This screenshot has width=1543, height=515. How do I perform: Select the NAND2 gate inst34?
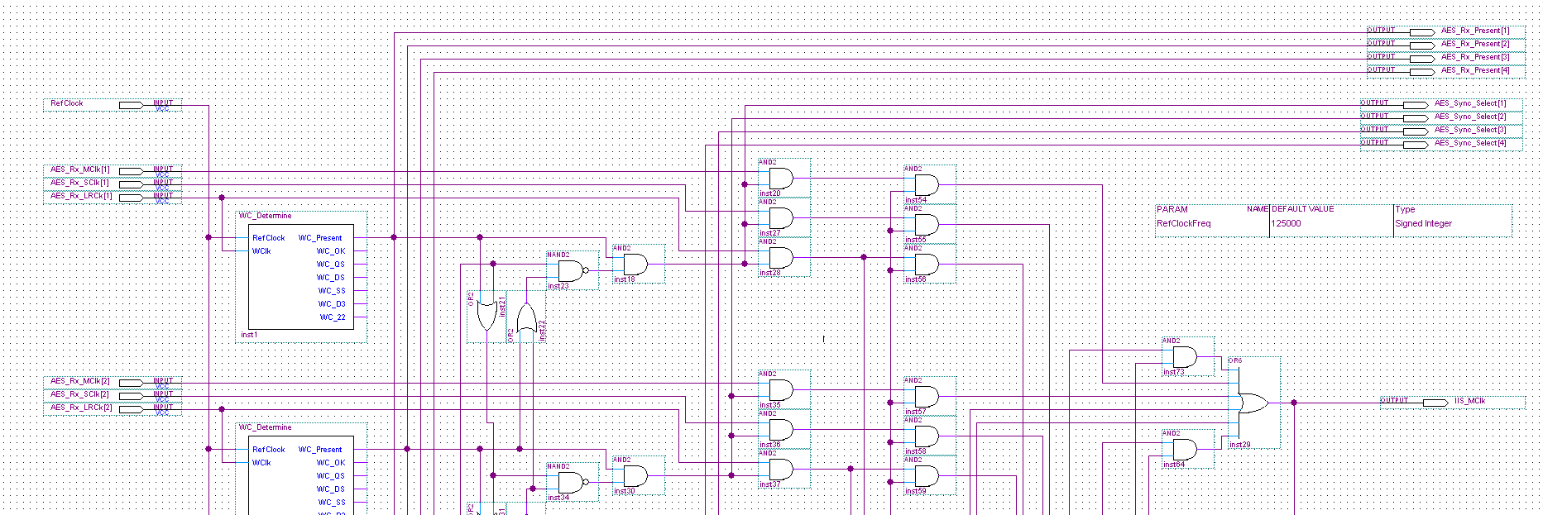(x=572, y=482)
